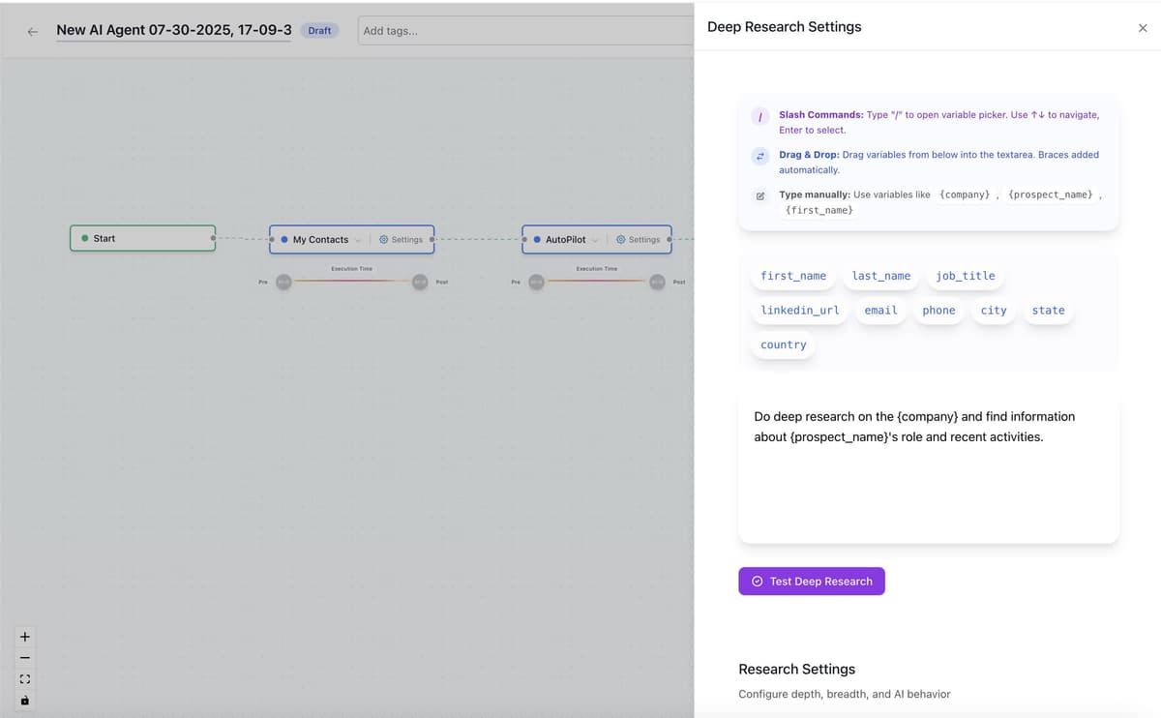Zoom in on the workflow canvas
The image size is (1161, 718).
pos(24,636)
